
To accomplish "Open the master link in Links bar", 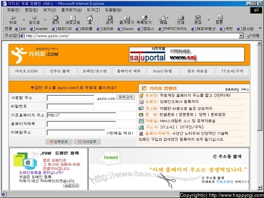I will click(x=39, y=29).
